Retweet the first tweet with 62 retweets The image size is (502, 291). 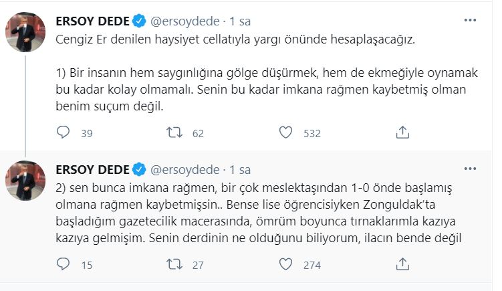pos(174,133)
